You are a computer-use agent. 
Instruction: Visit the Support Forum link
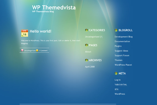point(122,55)
